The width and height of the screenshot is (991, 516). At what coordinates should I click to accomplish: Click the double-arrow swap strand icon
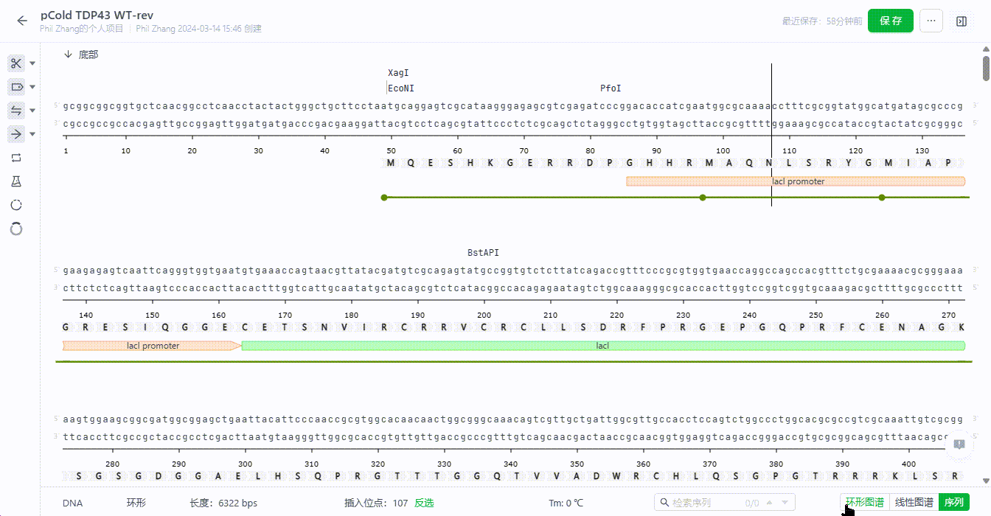click(16, 111)
